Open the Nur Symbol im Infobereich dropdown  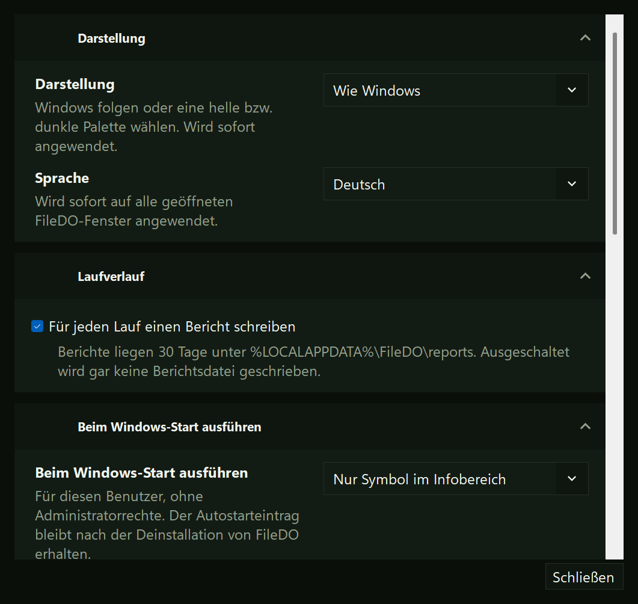456,479
